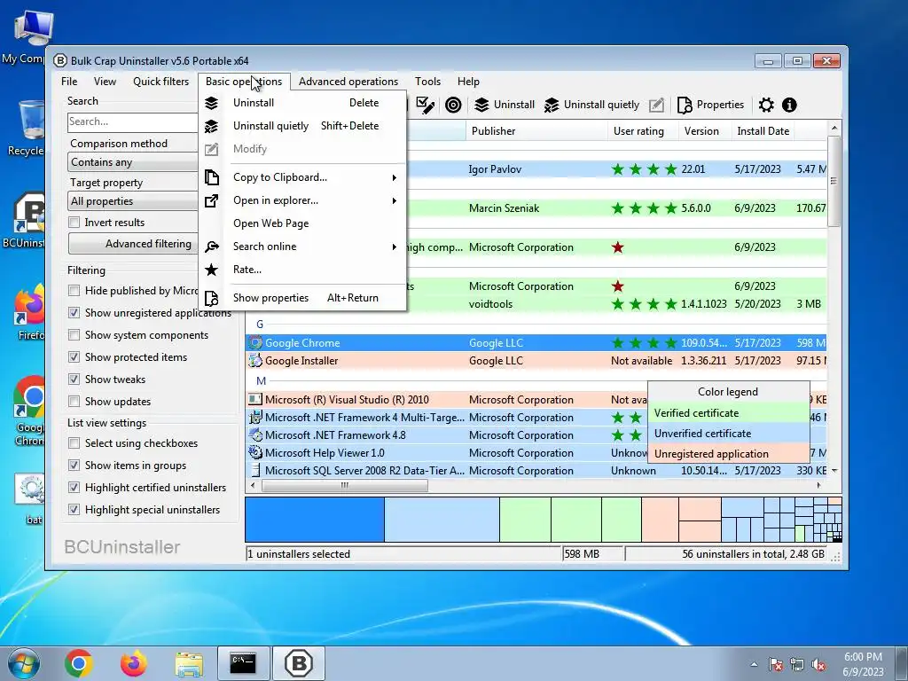Click the Visual Studio 2010 row icon
This screenshot has width=908, height=681.
tap(255, 400)
